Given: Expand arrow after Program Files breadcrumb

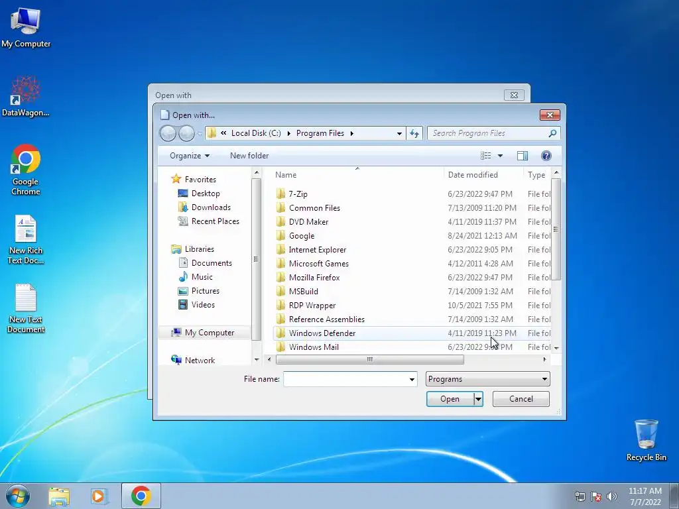Looking at the screenshot, I should (351, 133).
